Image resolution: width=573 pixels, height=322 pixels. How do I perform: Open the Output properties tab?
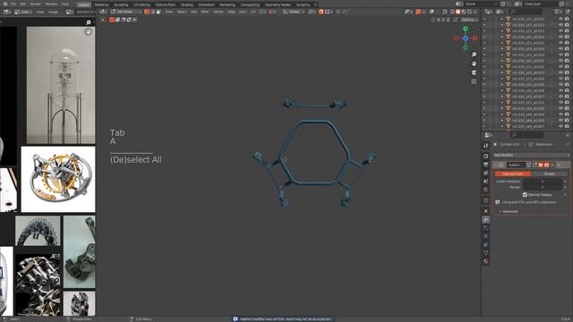485,165
